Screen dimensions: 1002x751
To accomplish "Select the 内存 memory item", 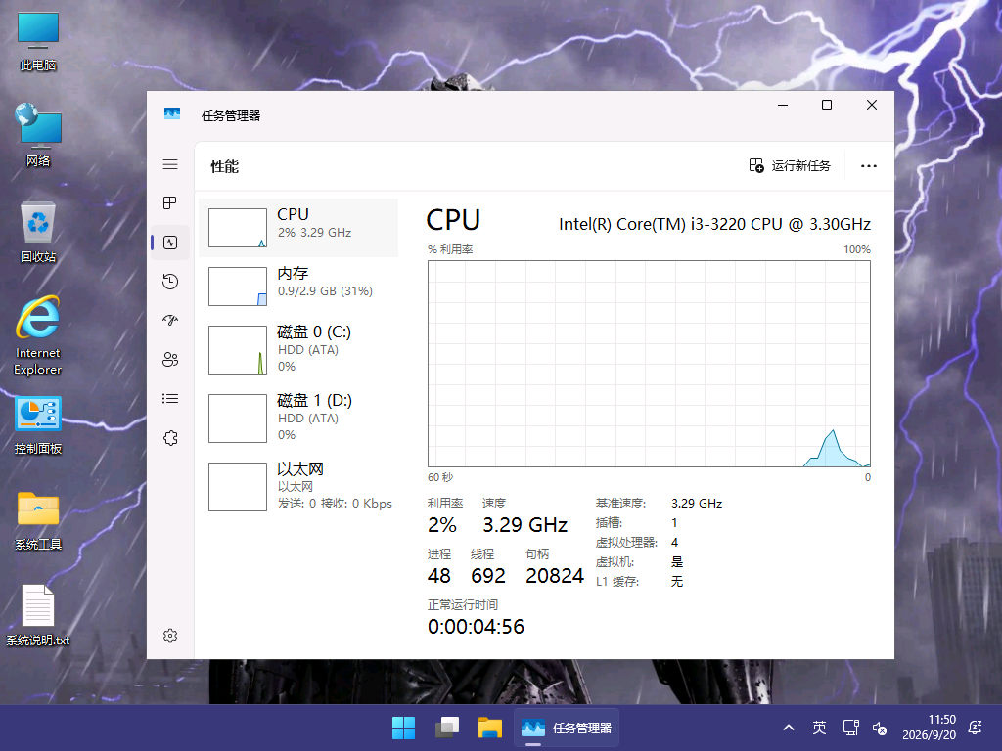I will (x=298, y=287).
